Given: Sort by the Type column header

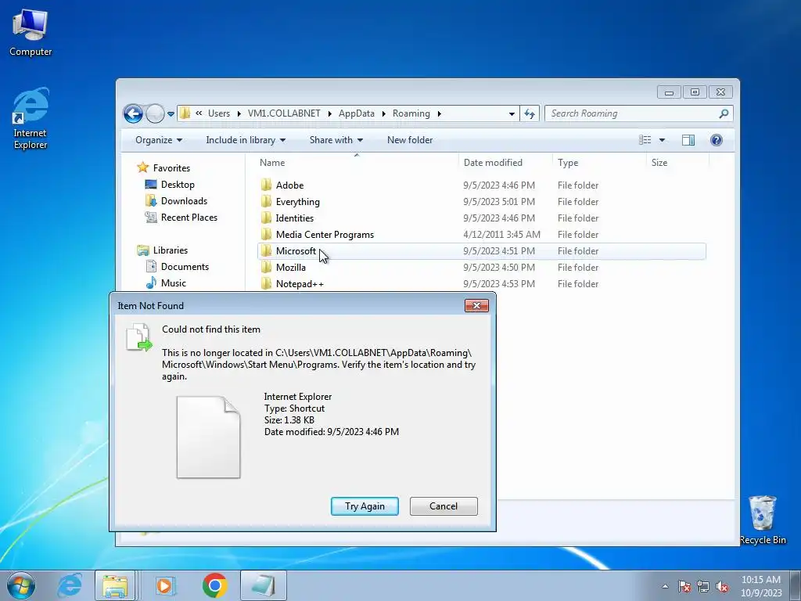Looking at the screenshot, I should (x=600, y=163).
